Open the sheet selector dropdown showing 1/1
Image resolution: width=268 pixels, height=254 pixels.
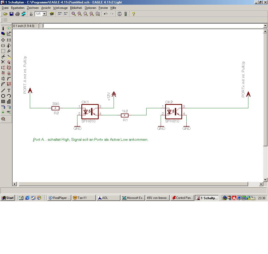click(x=44, y=14)
